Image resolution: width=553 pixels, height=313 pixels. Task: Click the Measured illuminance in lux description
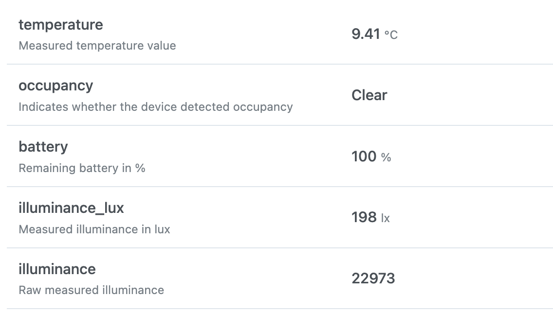coord(94,229)
